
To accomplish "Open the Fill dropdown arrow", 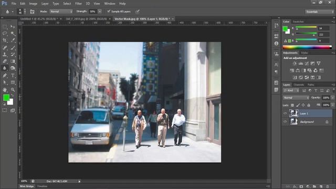I will [x=333, y=105].
